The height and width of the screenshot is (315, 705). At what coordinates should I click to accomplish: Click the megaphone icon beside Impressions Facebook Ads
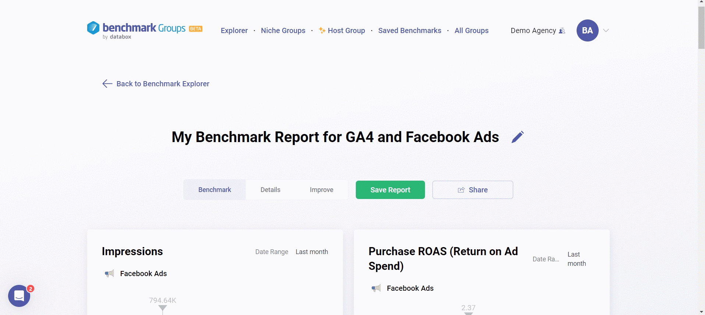109,274
